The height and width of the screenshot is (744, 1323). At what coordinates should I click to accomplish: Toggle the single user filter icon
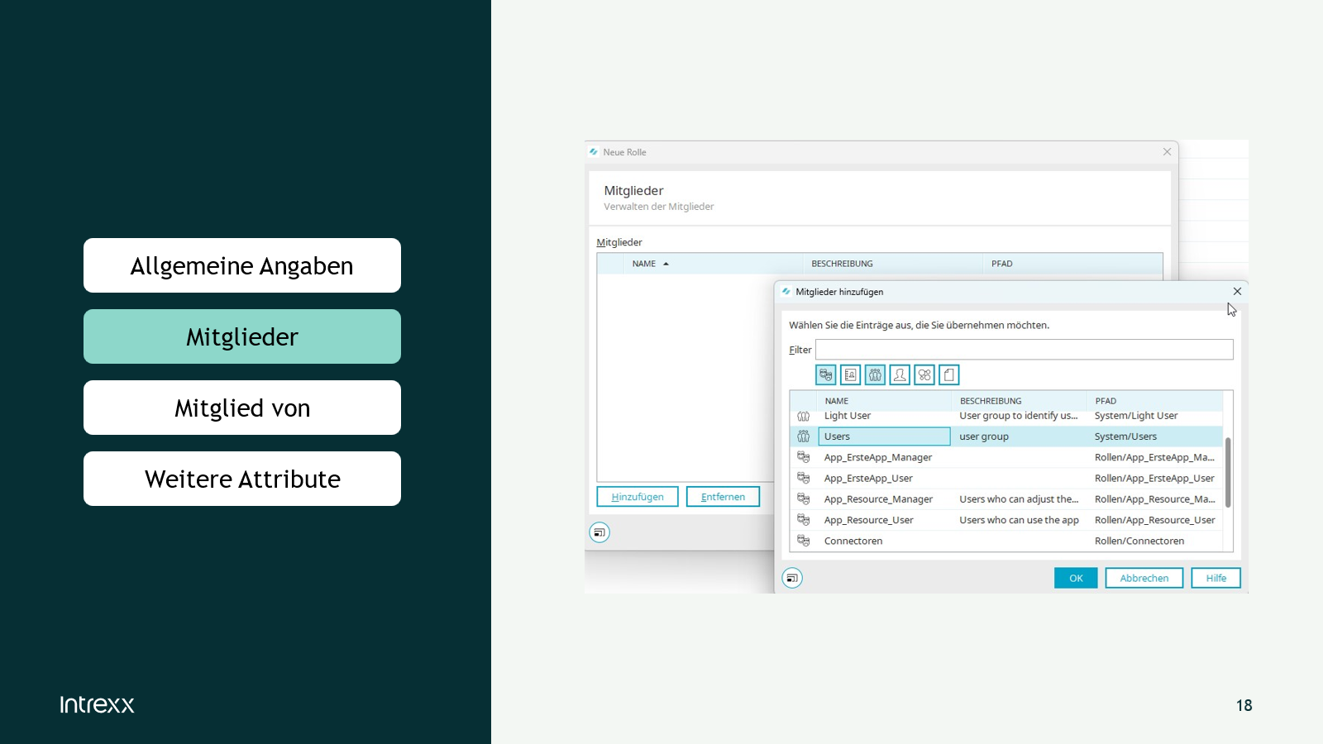click(x=900, y=375)
